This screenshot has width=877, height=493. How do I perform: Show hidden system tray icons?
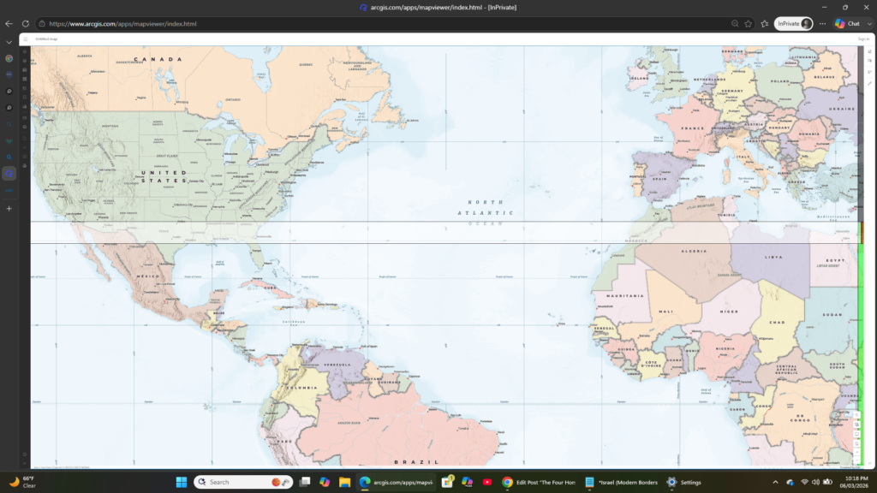[775, 482]
